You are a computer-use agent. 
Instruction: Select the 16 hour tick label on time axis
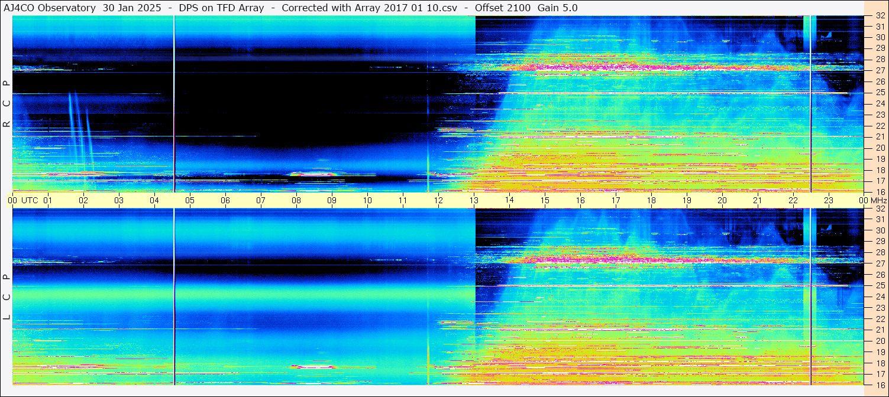pyautogui.click(x=580, y=200)
